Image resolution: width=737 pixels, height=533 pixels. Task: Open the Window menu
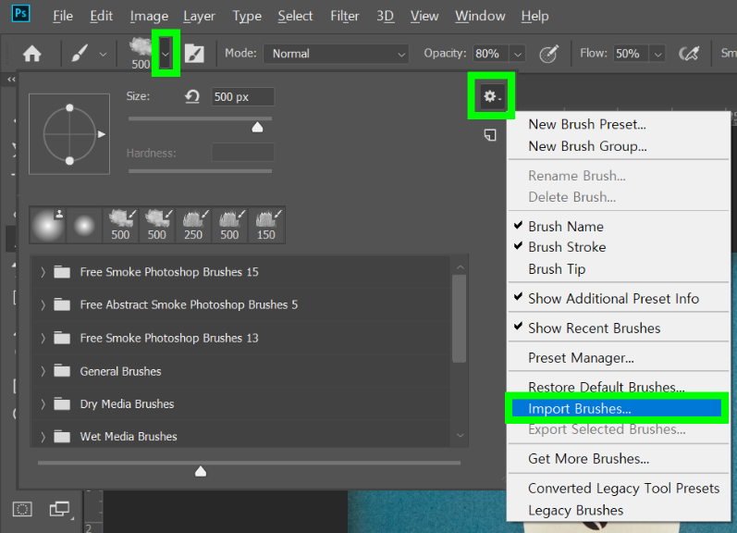(480, 17)
